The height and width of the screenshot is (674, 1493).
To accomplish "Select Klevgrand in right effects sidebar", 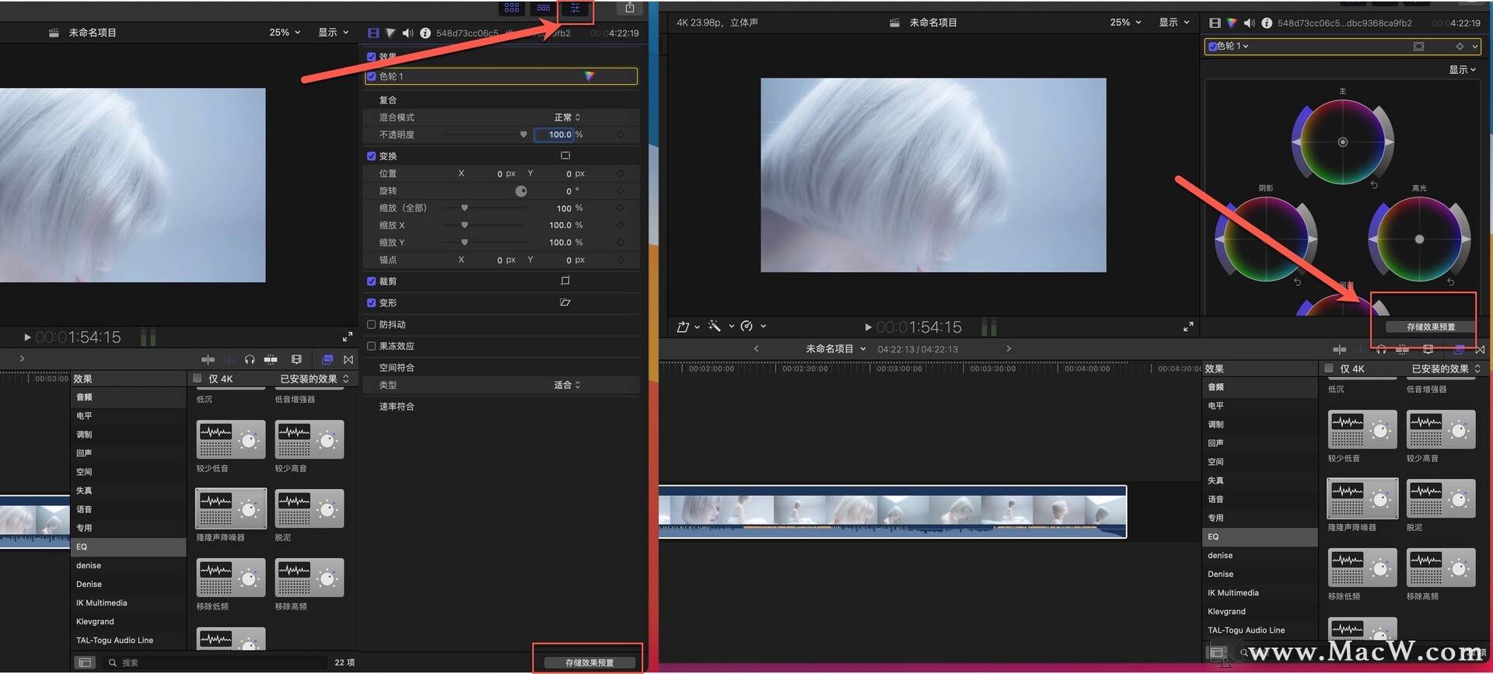I will click(x=1260, y=611).
